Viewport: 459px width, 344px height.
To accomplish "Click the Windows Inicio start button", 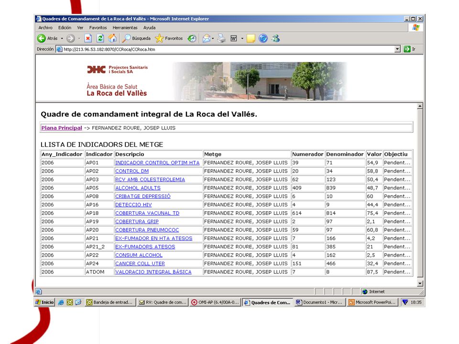I will [x=44, y=302].
